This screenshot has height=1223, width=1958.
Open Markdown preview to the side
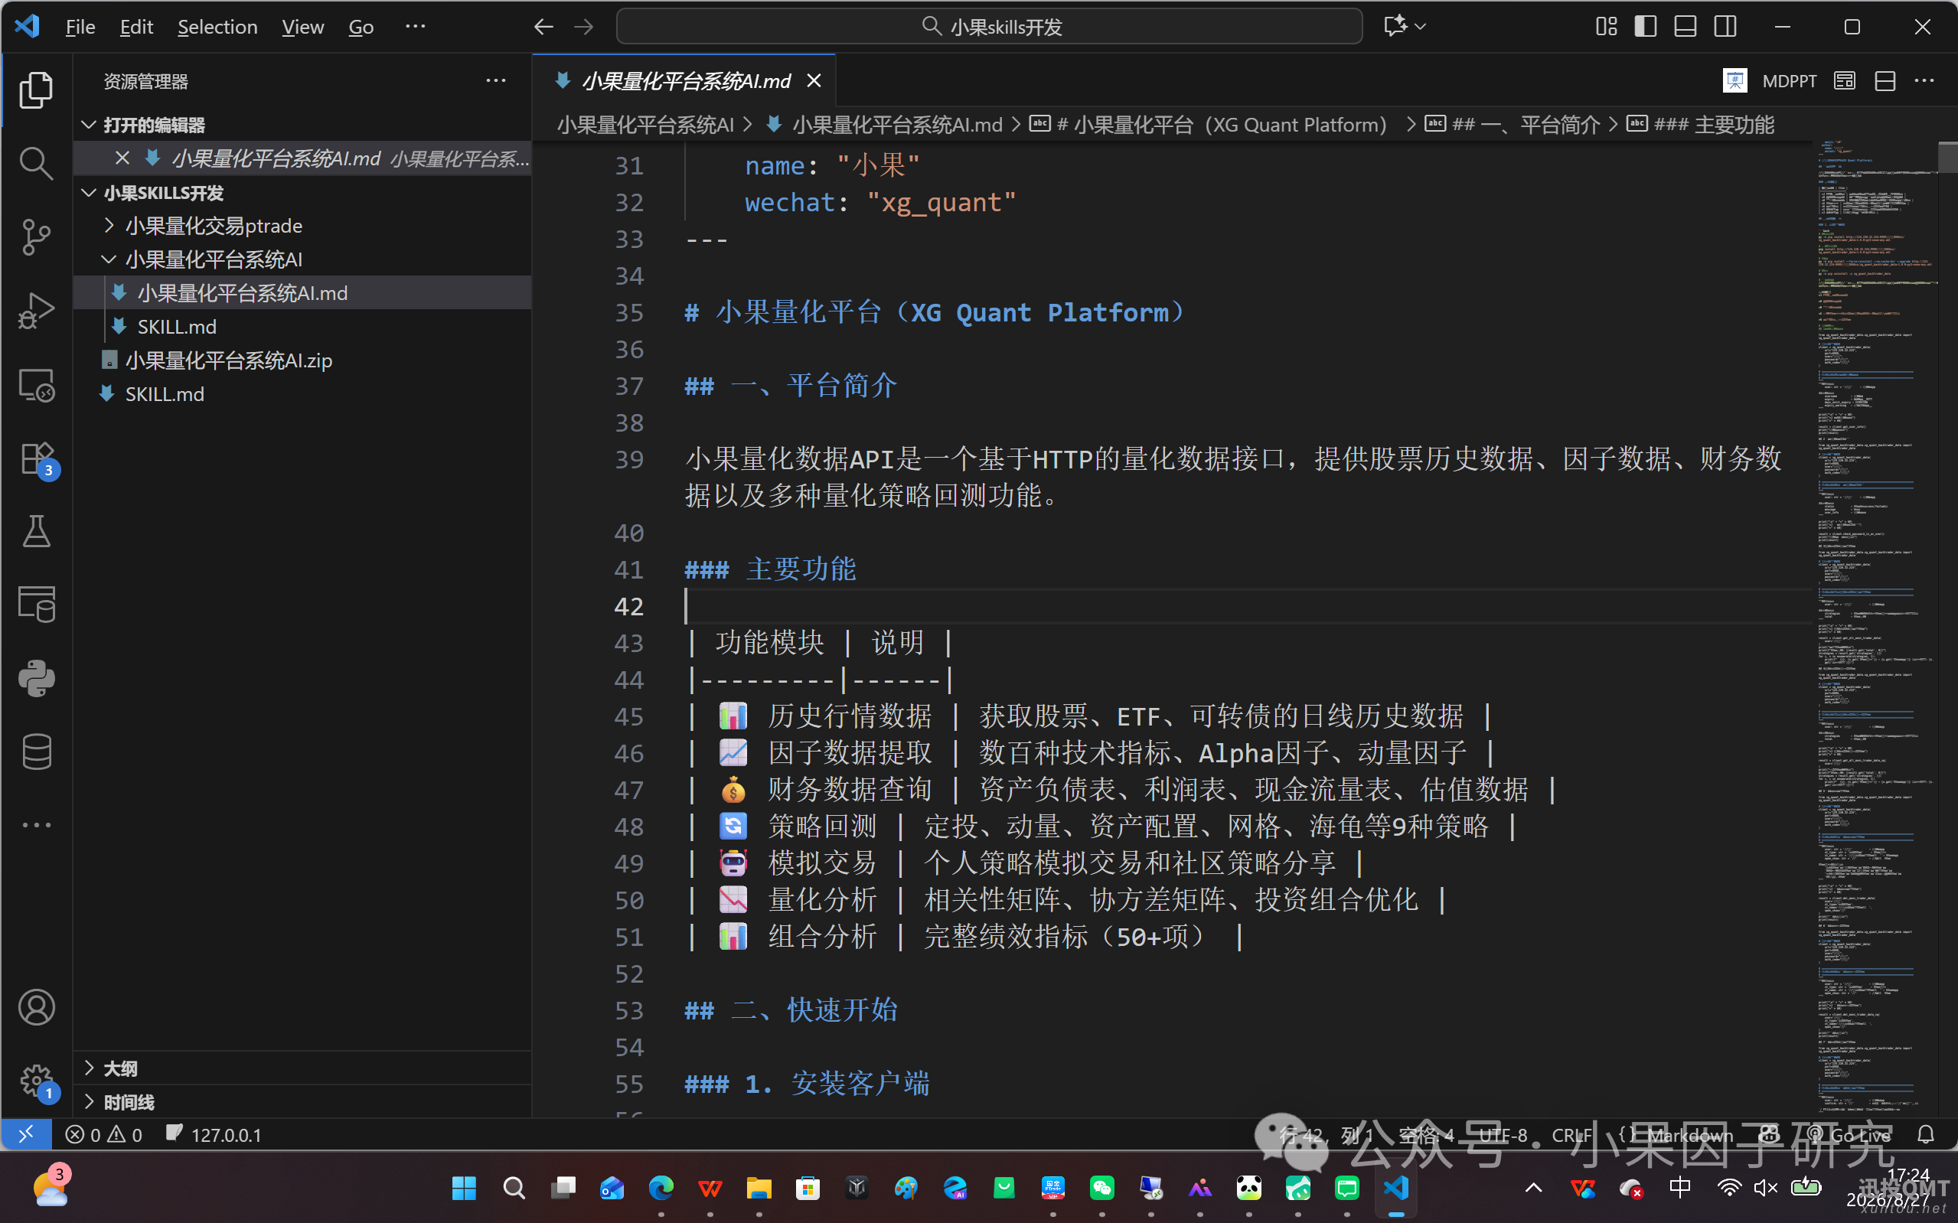coord(1844,81)
